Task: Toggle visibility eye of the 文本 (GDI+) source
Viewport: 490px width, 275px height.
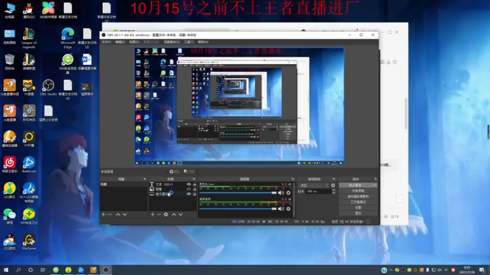Action: 189,185
